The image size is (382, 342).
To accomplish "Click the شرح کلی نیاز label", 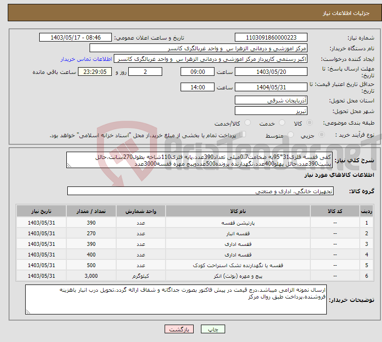I will pyautogui.click(x=354, y=160).
